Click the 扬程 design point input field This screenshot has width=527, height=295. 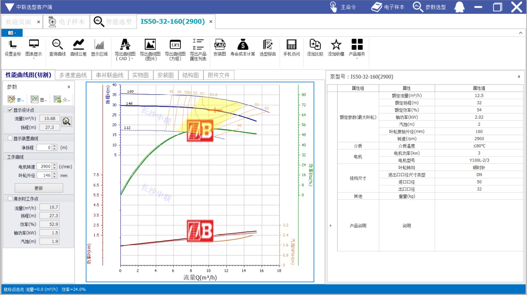coord(50,127)
